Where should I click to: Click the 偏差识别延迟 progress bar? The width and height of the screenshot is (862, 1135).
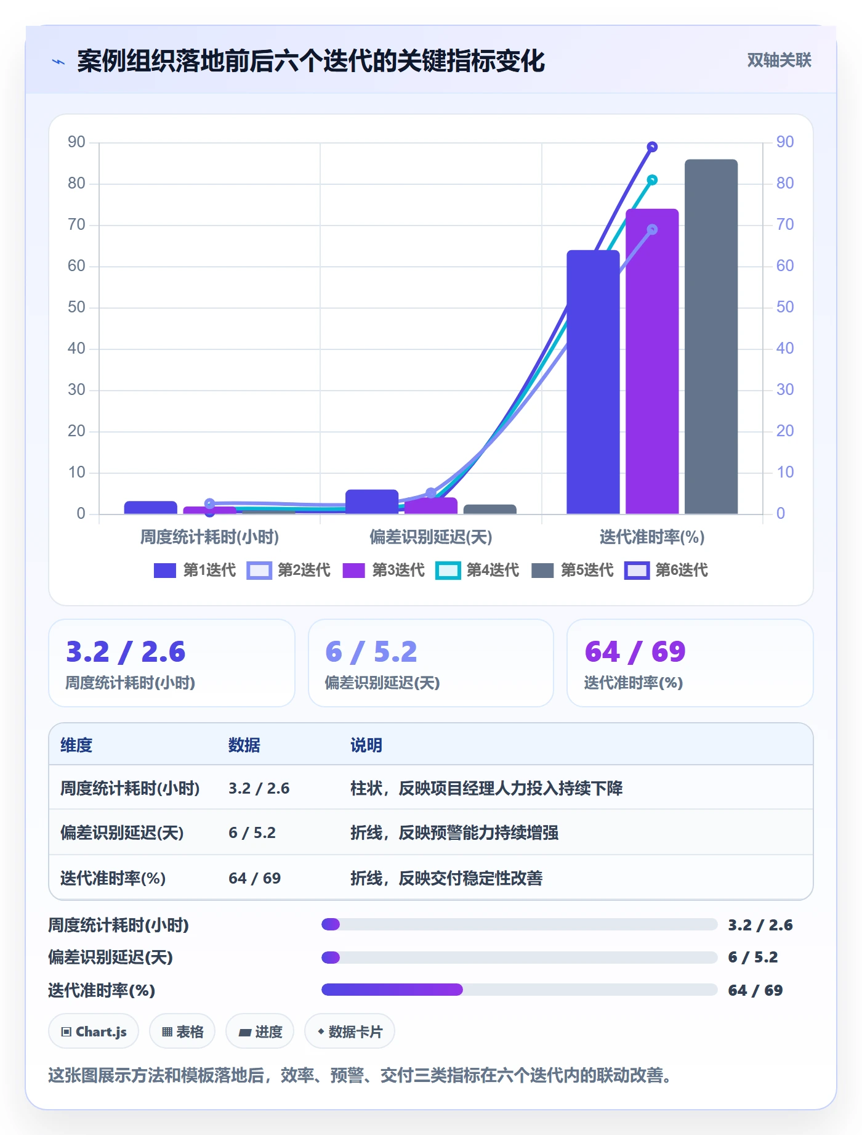[x=519, y=958]
